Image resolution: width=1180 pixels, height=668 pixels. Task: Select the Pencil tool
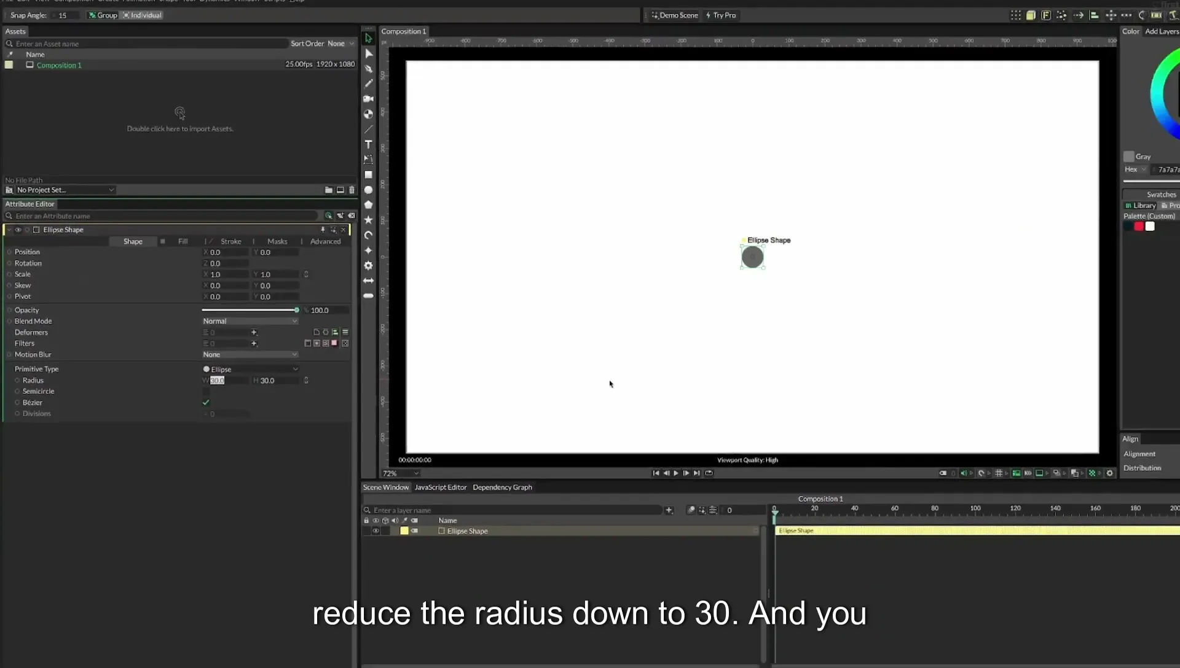368,83
